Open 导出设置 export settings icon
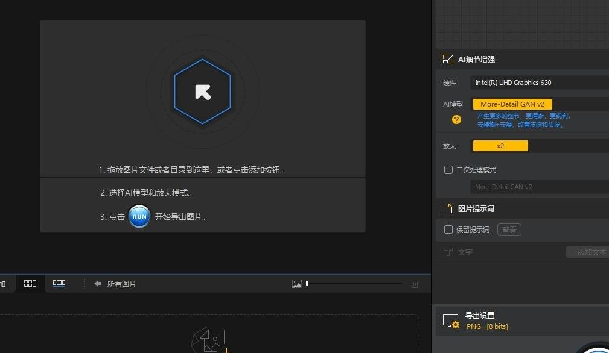Screen dimensions: 609x353 coord(451,321)
